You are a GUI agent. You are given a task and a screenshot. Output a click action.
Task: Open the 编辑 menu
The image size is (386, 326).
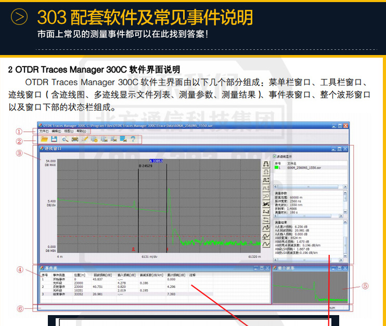click(x=56, y=131)
